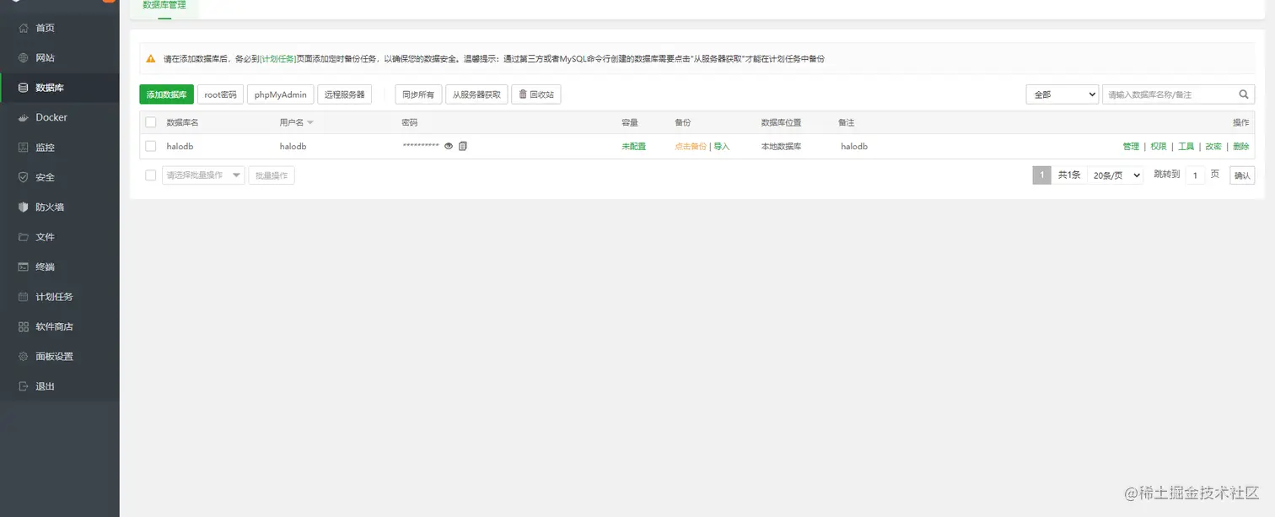1275x517 pixels.
Task: Click the 同步所有 button
Action: 418,94
